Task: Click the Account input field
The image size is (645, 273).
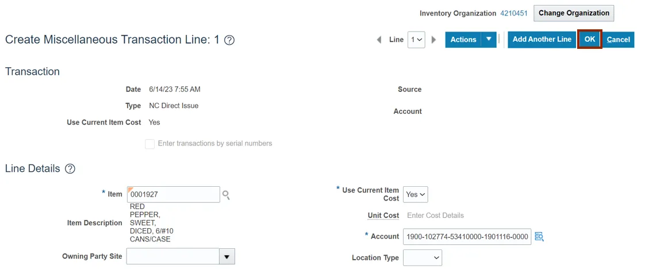Action: [x=467, y=237]
